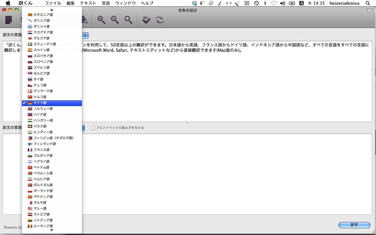
Task: Select チェコ語 from the list
Action: point(52,85)
